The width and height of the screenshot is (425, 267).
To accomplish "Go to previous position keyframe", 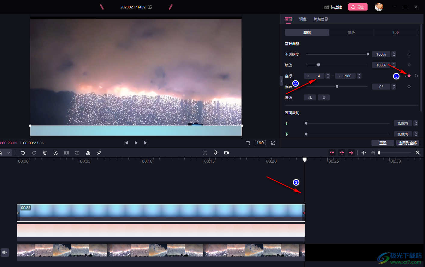I will click(x=405, y=76).
